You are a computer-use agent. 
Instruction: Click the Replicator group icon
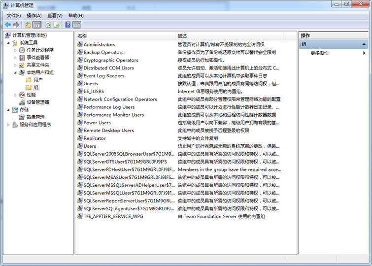[x=80, y=138]
